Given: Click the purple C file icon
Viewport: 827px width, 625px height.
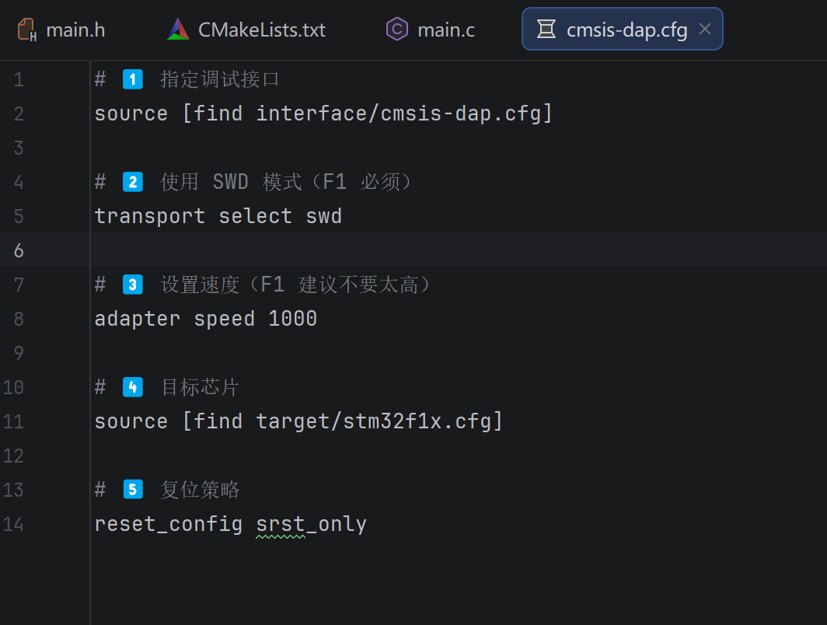Looking at the screenshot, I should tap(396, 29).
